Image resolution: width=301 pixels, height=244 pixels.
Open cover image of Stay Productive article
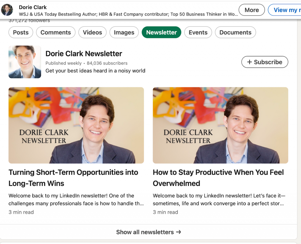(x=220, y=125)
